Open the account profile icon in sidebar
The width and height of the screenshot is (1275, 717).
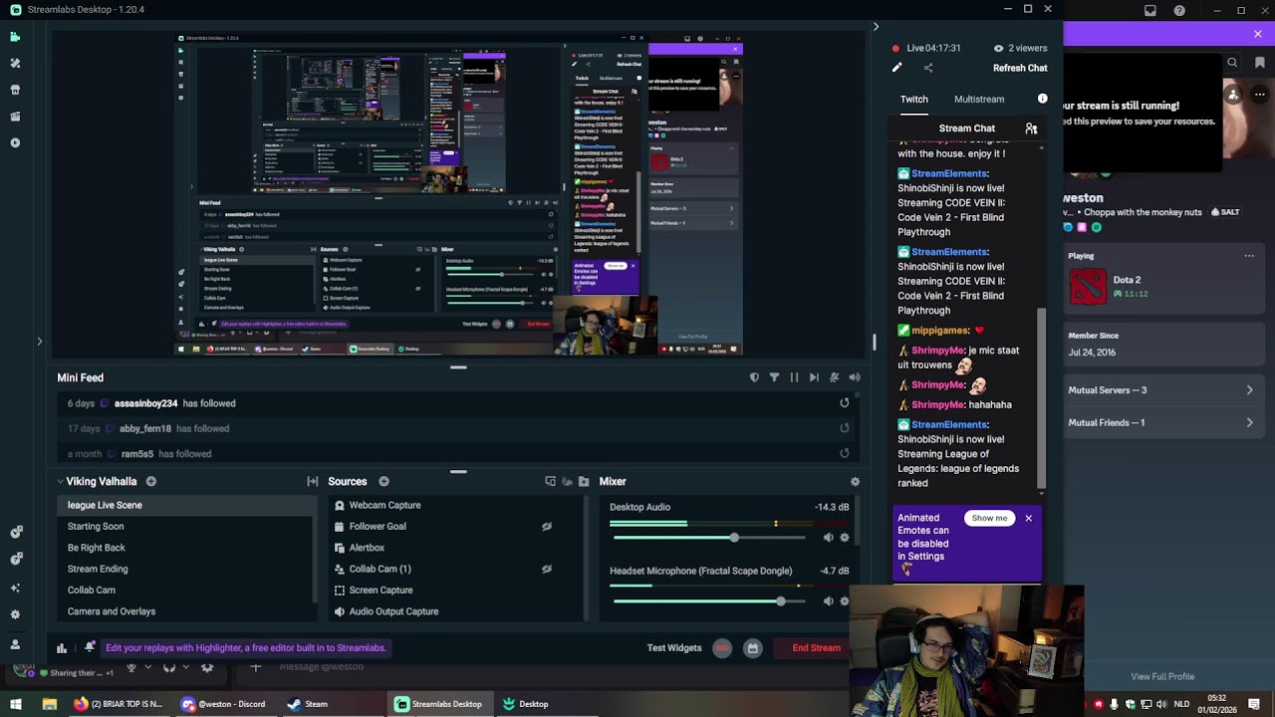tap(15, 644)
